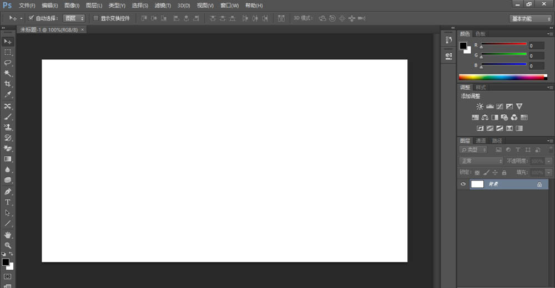Click the toolbox foreground color swatch
555x288 pixels.
[x=6, y=262]
